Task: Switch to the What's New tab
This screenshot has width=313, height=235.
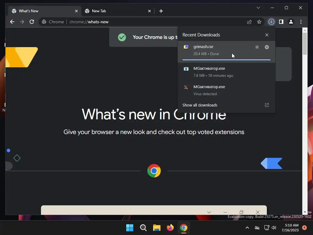Action: click(45, 11)
